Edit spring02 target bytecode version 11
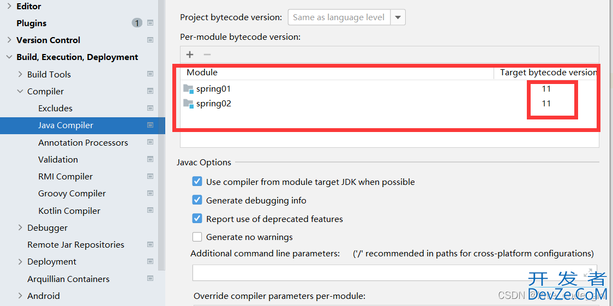The image size is (613, 306). [x=546, y=104]
